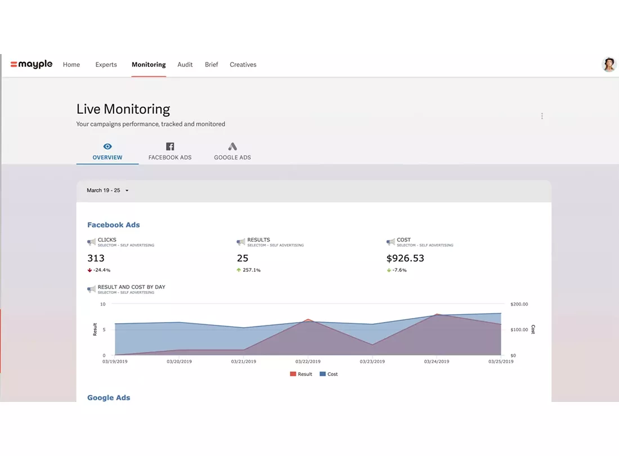Open the Audit page
The width and height of the screenshot is (619, 456).
click(x=185, y=64)
